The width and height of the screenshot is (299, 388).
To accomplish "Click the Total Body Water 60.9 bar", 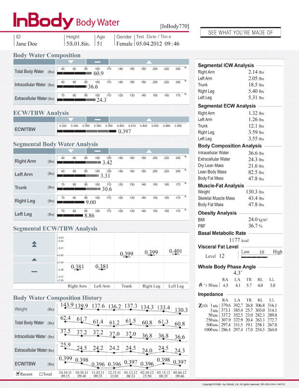I will coord(74,74).
